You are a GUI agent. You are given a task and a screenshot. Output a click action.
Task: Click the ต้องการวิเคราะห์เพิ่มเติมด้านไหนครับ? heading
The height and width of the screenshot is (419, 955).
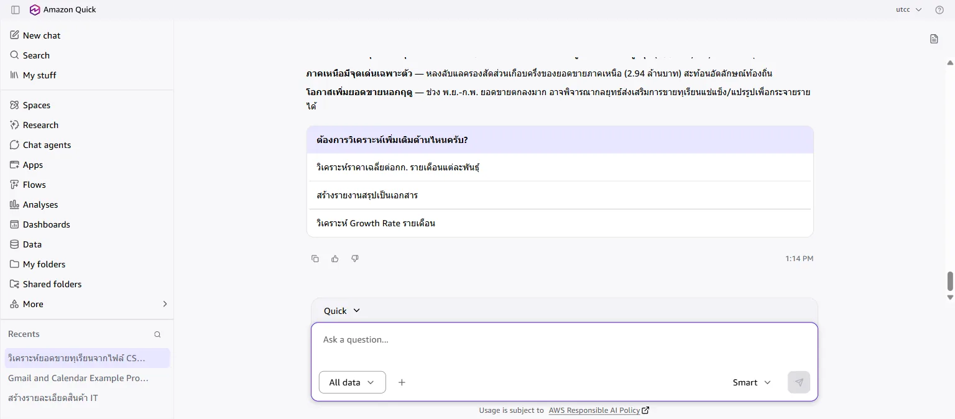(392, 140)
